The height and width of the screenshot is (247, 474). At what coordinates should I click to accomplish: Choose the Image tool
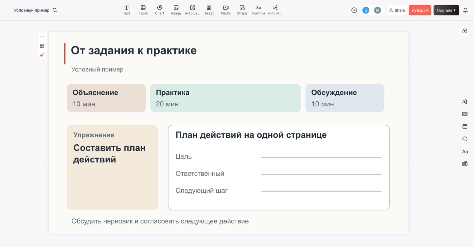pyautogui.click(x=176, y=10)
